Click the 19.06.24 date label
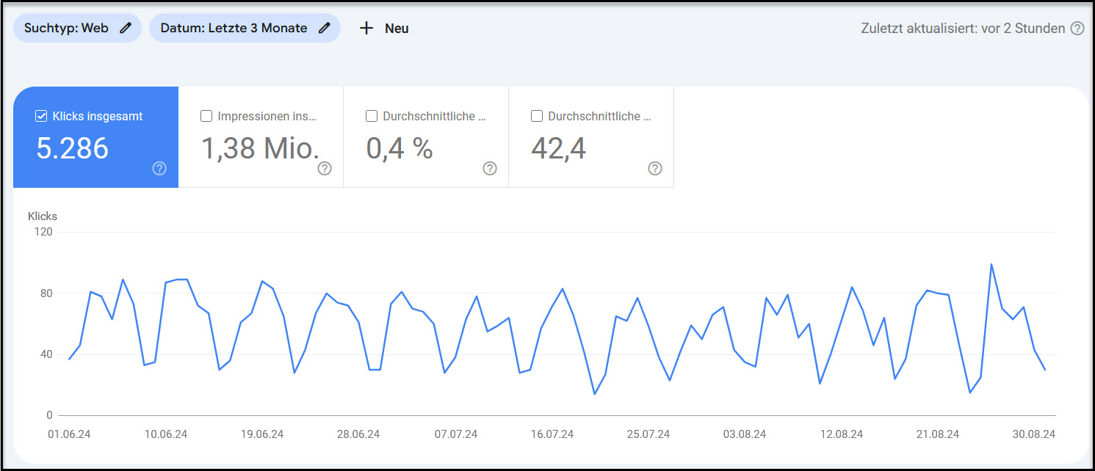This screenshot has height=471, width=1095. pyautogui.click(x=262, y=434)
